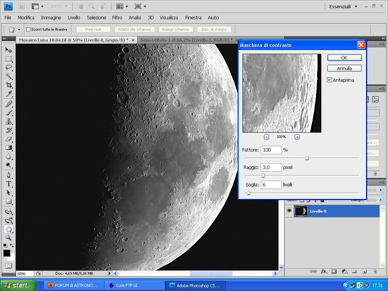Open Windows start button
Viewport: 388px width, 291px height.
click(x=17, y=285)
